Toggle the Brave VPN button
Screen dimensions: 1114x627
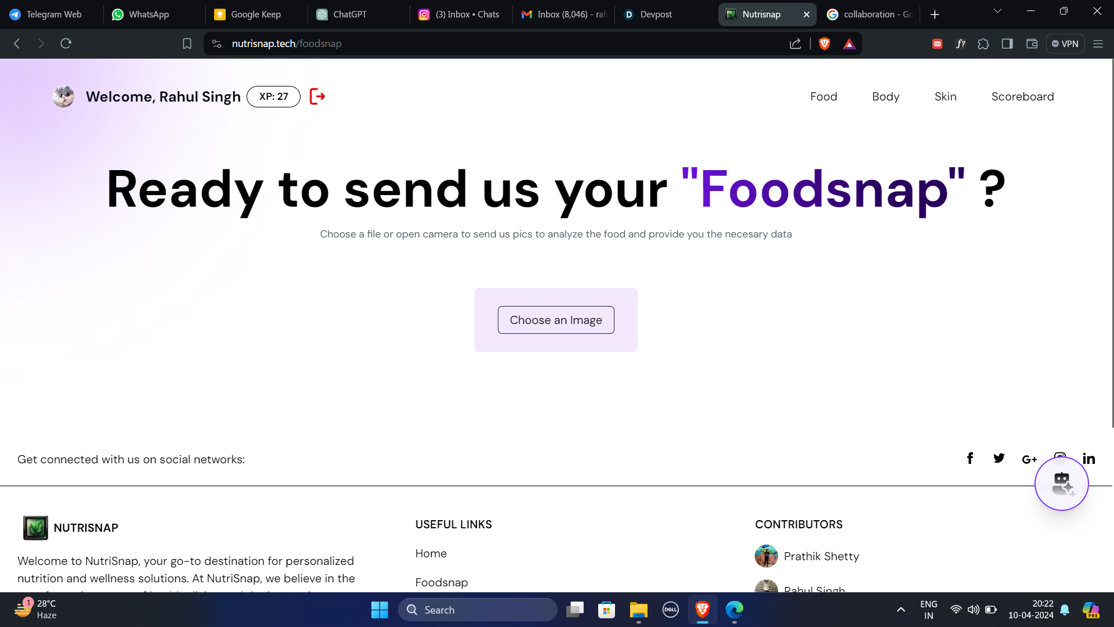pyautogui.click(x=1065, y=44)
